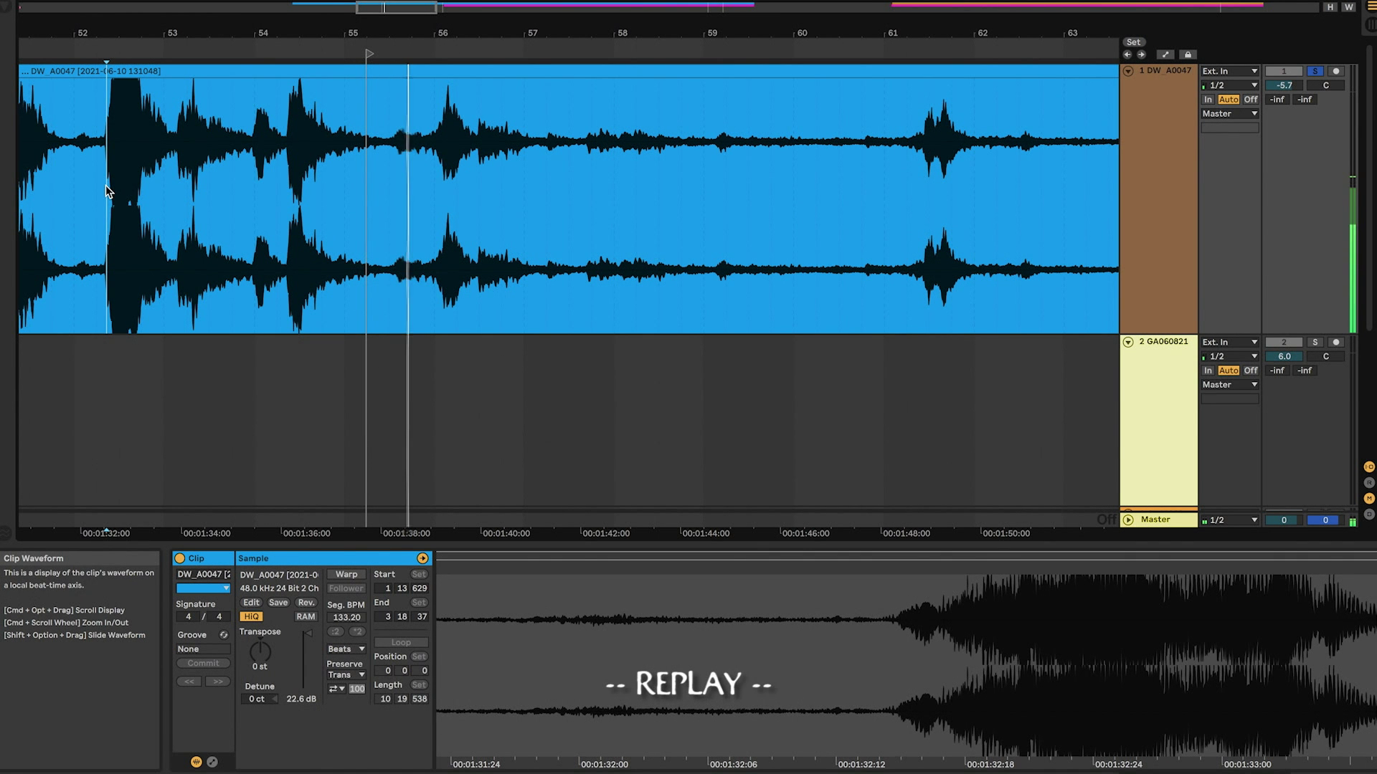Click the Sample box orange arrow icon
Screen dimensions: 1377x774
[422, 558]
